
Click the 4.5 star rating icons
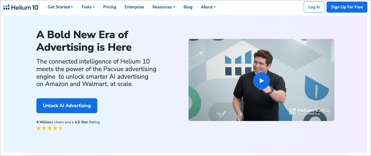click(49, 128)
